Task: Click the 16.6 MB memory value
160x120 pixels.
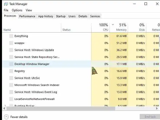Action: [x=121, y=71]
